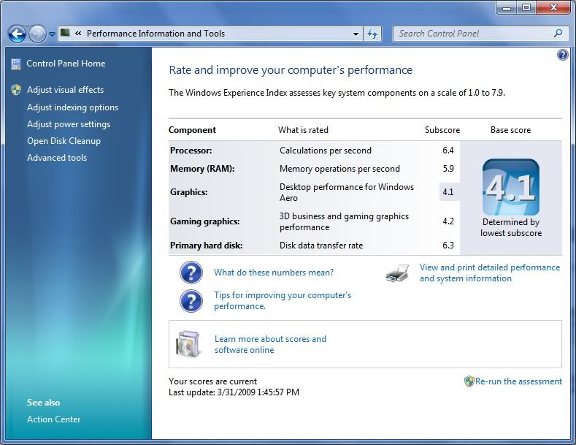Click 'Performance Information and Tools' breadcrumb

[x=155, y=34]
